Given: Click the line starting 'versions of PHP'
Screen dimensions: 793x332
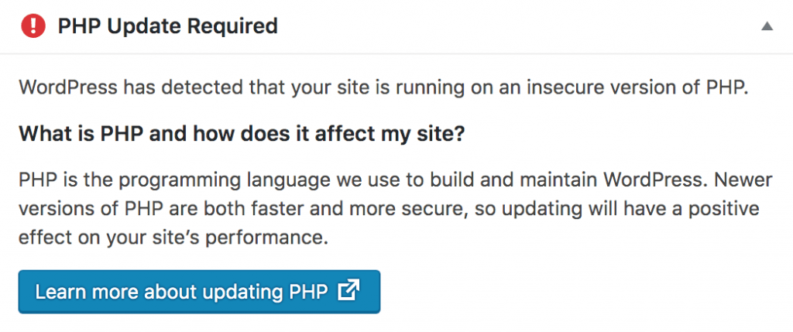Looking at the screenshot, I should (x=389, y=210).
